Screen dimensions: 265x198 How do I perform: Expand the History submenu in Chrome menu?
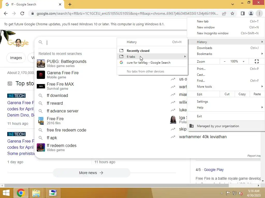[x=226, y=42]
